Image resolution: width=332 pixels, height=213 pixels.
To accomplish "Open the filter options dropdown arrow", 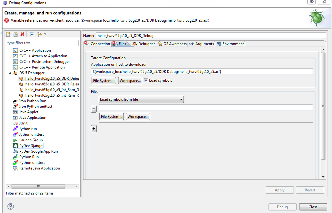I will click(45, 34).
